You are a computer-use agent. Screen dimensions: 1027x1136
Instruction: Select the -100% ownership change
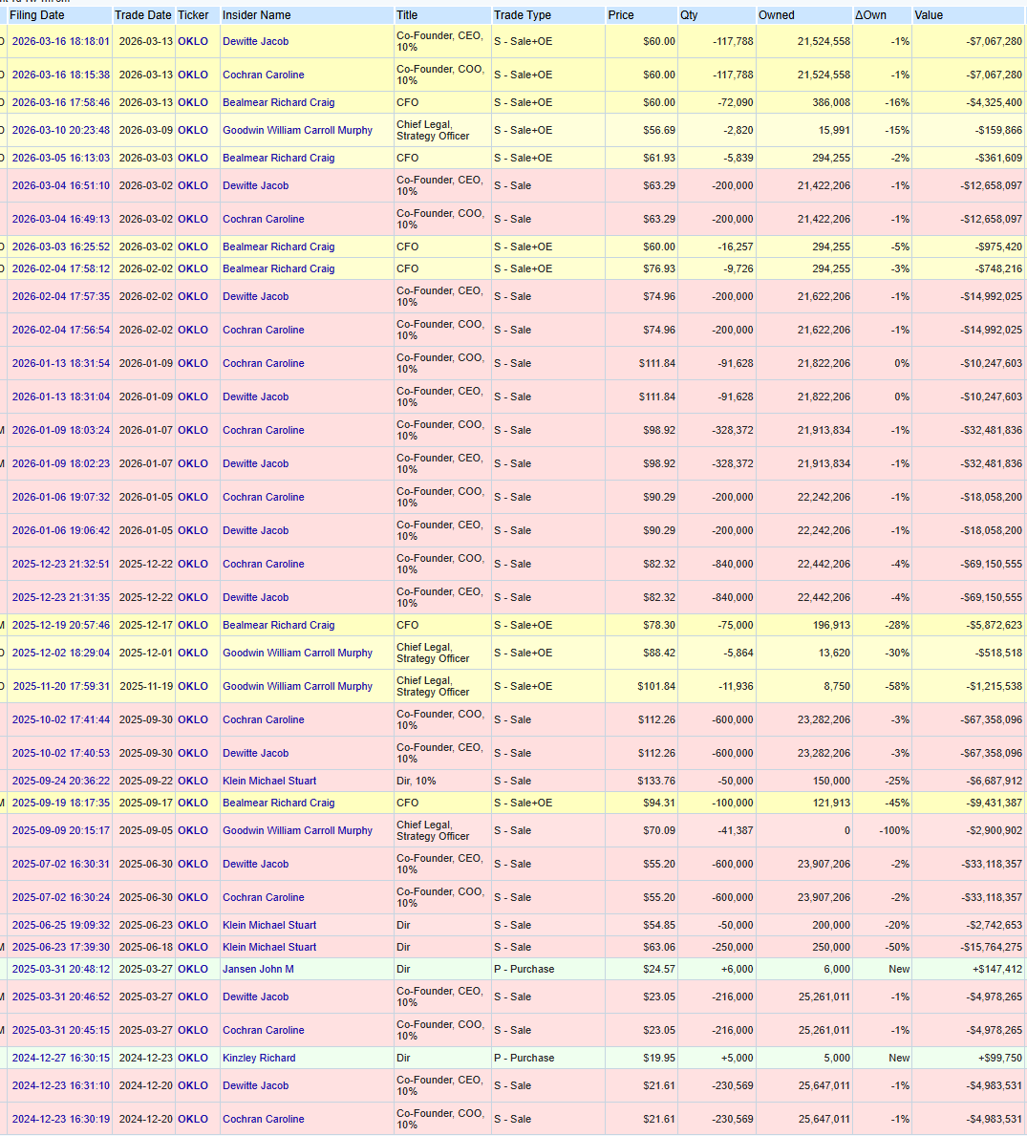(894, 830)
